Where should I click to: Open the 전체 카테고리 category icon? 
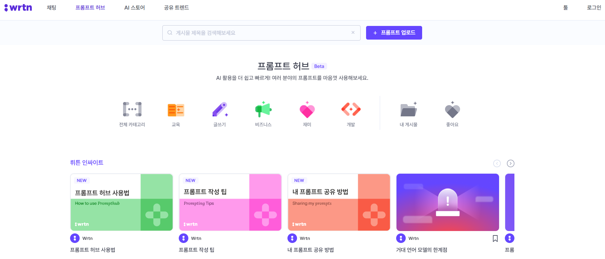pos(132,109)
